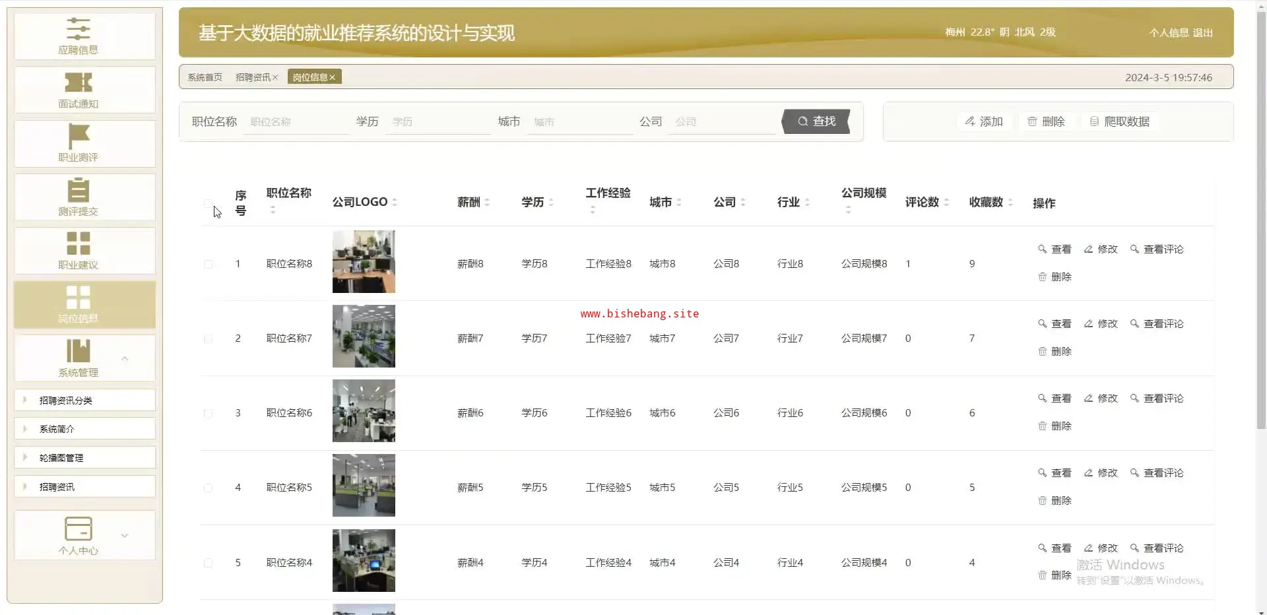Viewport: 1267px width, 615px height.
Task: Open the 职业测评 flag icon
Action: [78, 137]
